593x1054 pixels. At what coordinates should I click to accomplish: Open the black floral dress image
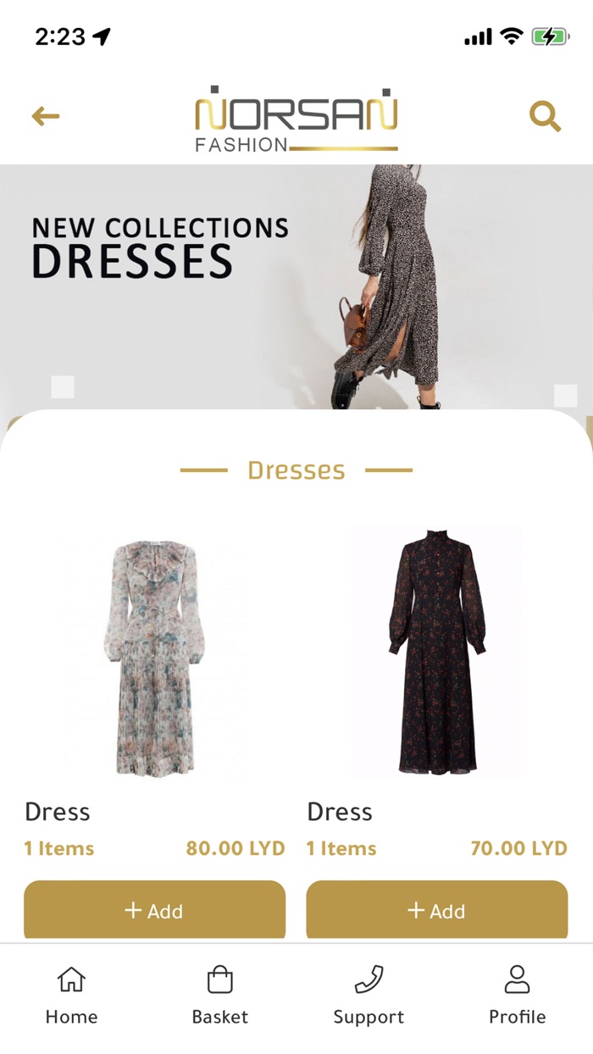436,651
